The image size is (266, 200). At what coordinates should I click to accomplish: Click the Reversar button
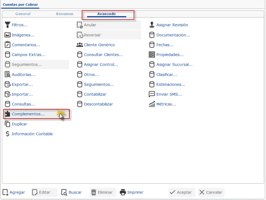click(108, 35)
